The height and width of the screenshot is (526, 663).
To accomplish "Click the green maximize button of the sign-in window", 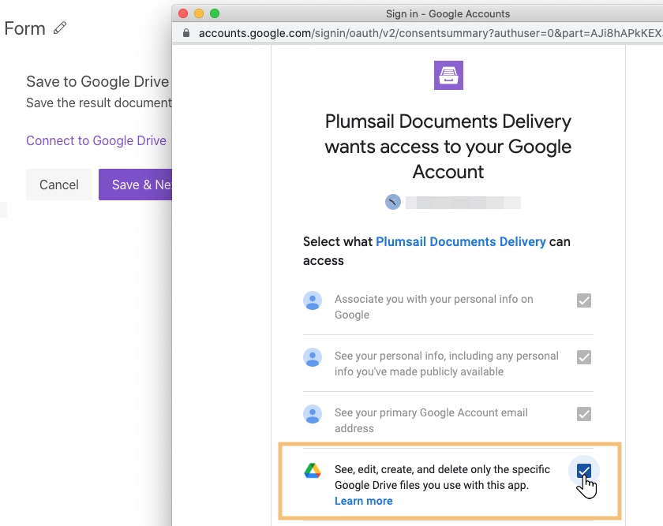I will [215, 13].
